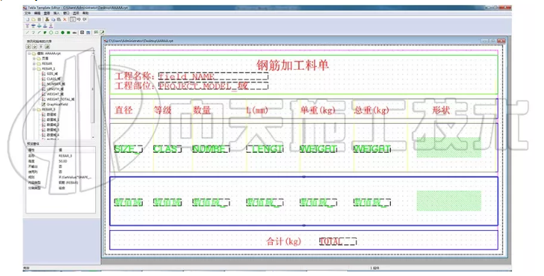
Task: Open the last menu in the menu bar
Action: click(85, 13)
